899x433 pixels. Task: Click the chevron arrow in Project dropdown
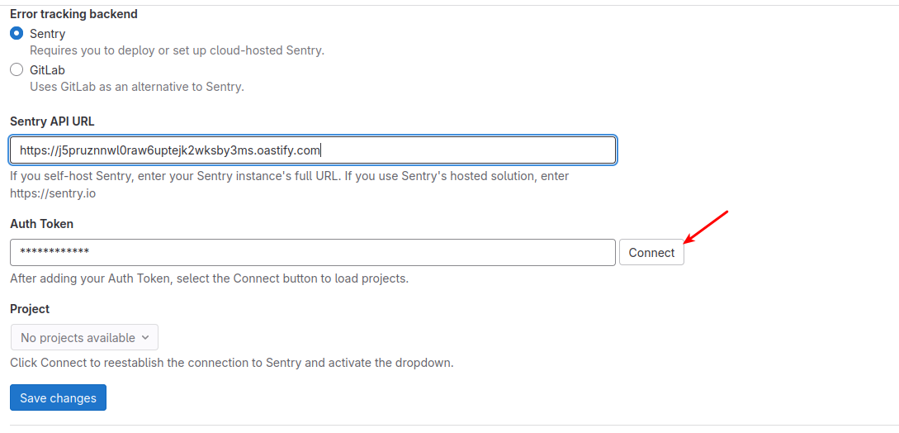coord(145,337)
